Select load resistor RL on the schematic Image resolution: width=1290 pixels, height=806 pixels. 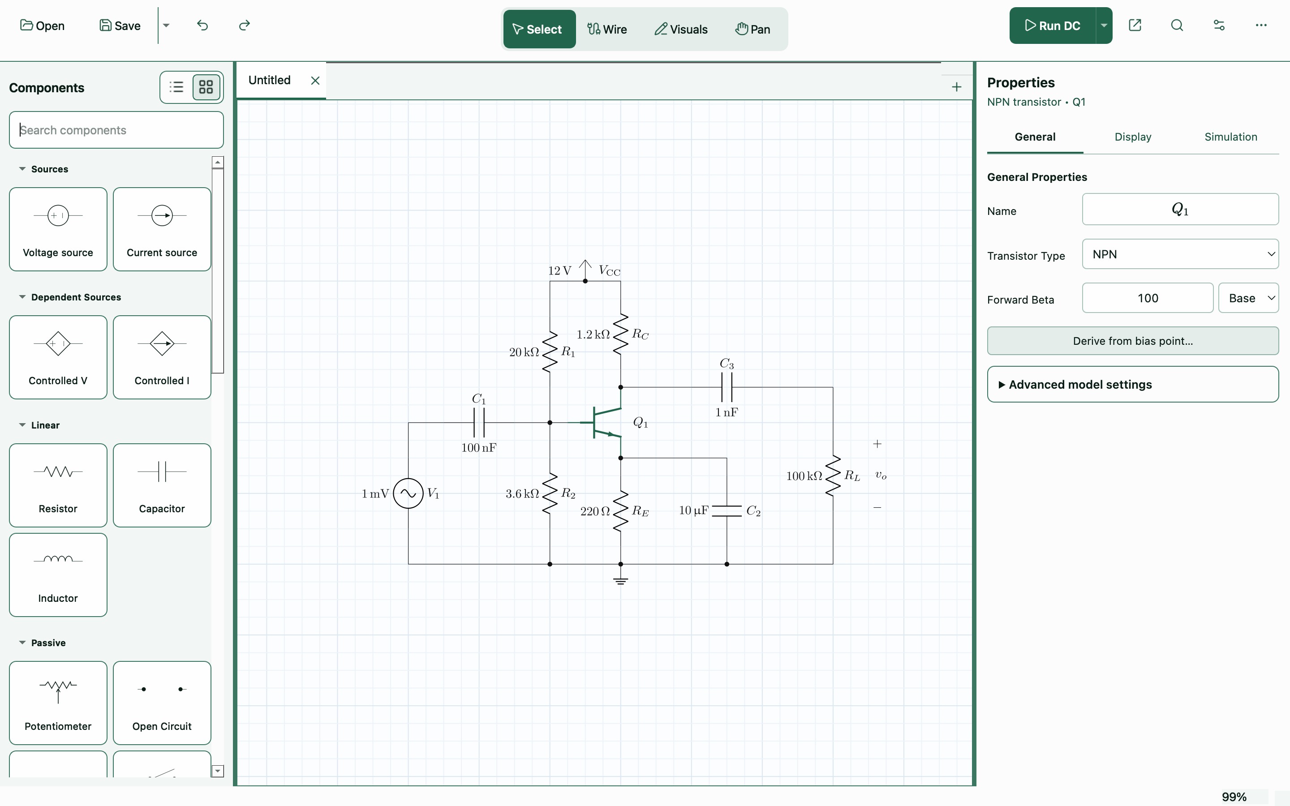pos(833,476)
